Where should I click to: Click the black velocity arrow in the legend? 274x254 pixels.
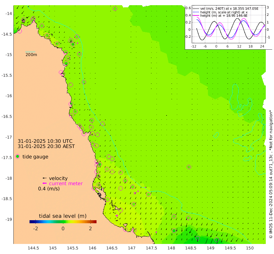[x=44, y=178]
